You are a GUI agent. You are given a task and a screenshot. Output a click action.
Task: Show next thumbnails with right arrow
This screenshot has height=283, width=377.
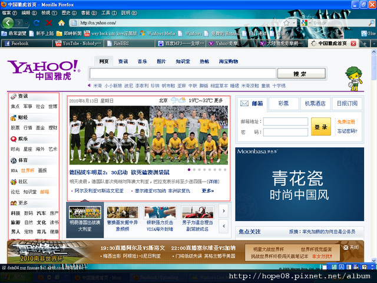pyautogui.click(x=224, y=211)
